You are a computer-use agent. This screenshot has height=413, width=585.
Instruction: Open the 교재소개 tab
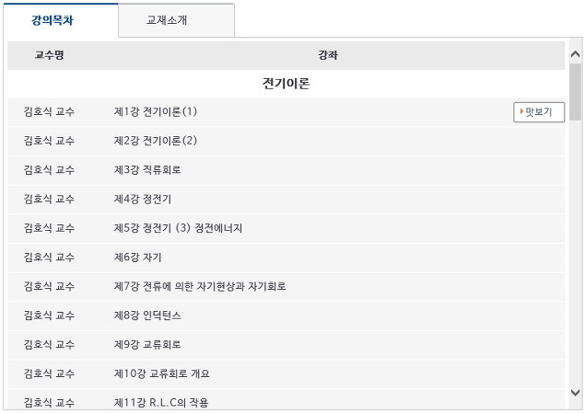[x=176, y=20]
